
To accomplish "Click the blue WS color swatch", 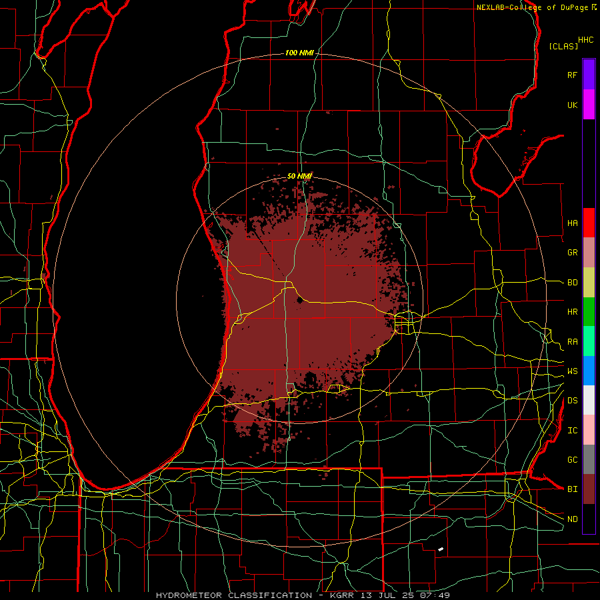I will point(589,371).
